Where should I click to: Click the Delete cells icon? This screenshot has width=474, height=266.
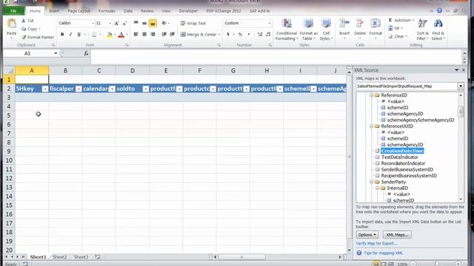click(x=360, y=24)
